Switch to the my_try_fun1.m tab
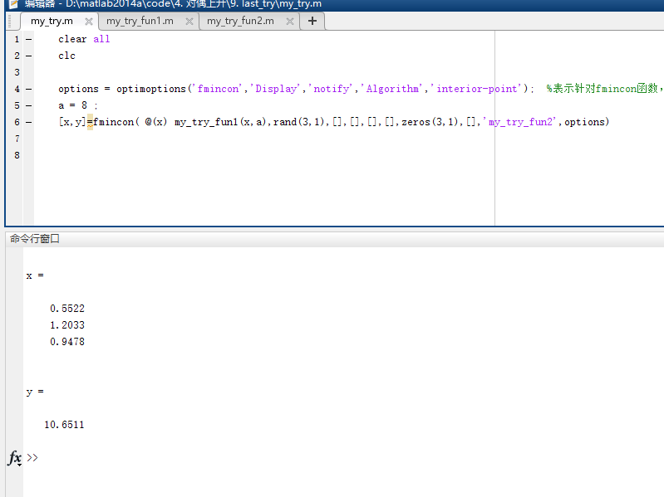This screenshot has height=497, width=664. pos(140,21)
